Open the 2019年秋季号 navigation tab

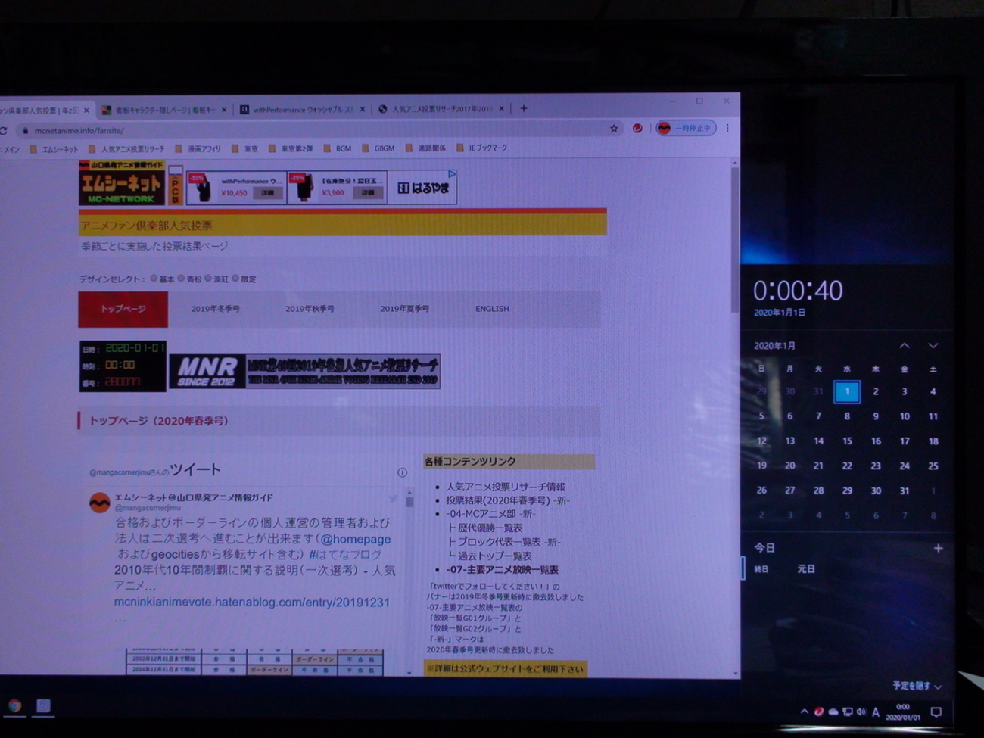pos(310,309)
